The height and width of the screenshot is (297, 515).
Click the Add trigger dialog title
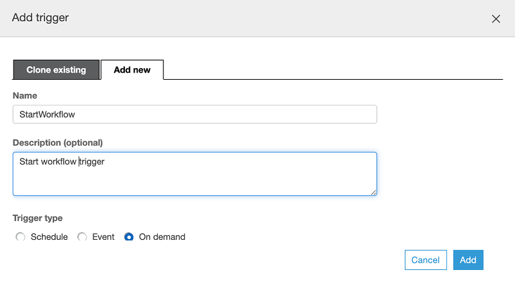click(40, 18)
